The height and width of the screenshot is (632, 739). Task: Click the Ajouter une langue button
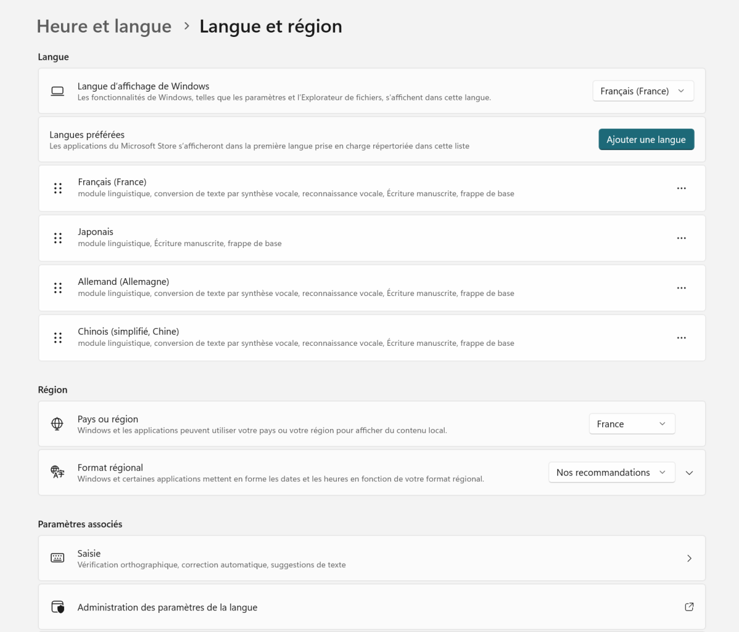(646, 140)
